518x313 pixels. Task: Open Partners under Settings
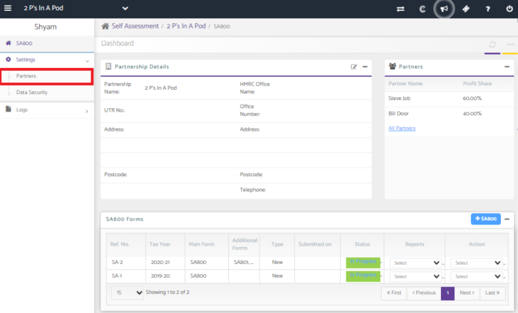coord(46,76)
